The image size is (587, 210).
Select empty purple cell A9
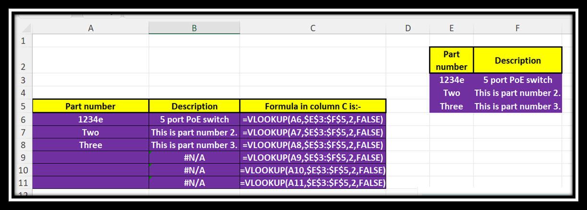click(x=91, y=157)
